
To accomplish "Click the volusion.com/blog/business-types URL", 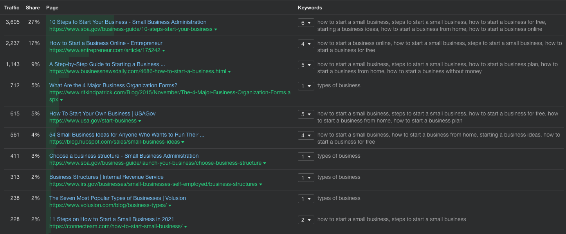I will (108, 205).
